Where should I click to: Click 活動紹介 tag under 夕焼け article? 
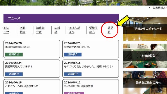click(x=73, y=55)
